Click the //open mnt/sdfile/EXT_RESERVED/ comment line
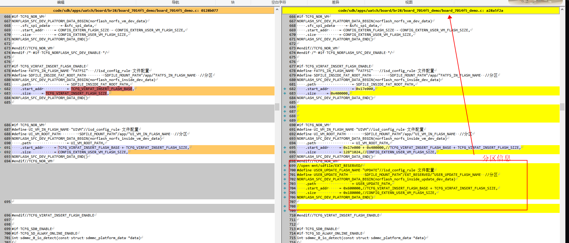This screenshot has height=243, width=569. pyautogui.click(x=330, y=166)
